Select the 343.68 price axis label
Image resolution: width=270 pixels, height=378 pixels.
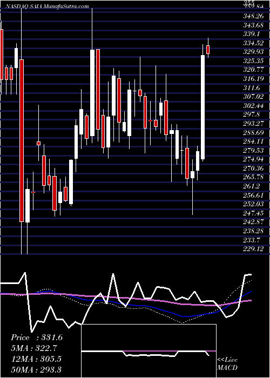point(253,25)
